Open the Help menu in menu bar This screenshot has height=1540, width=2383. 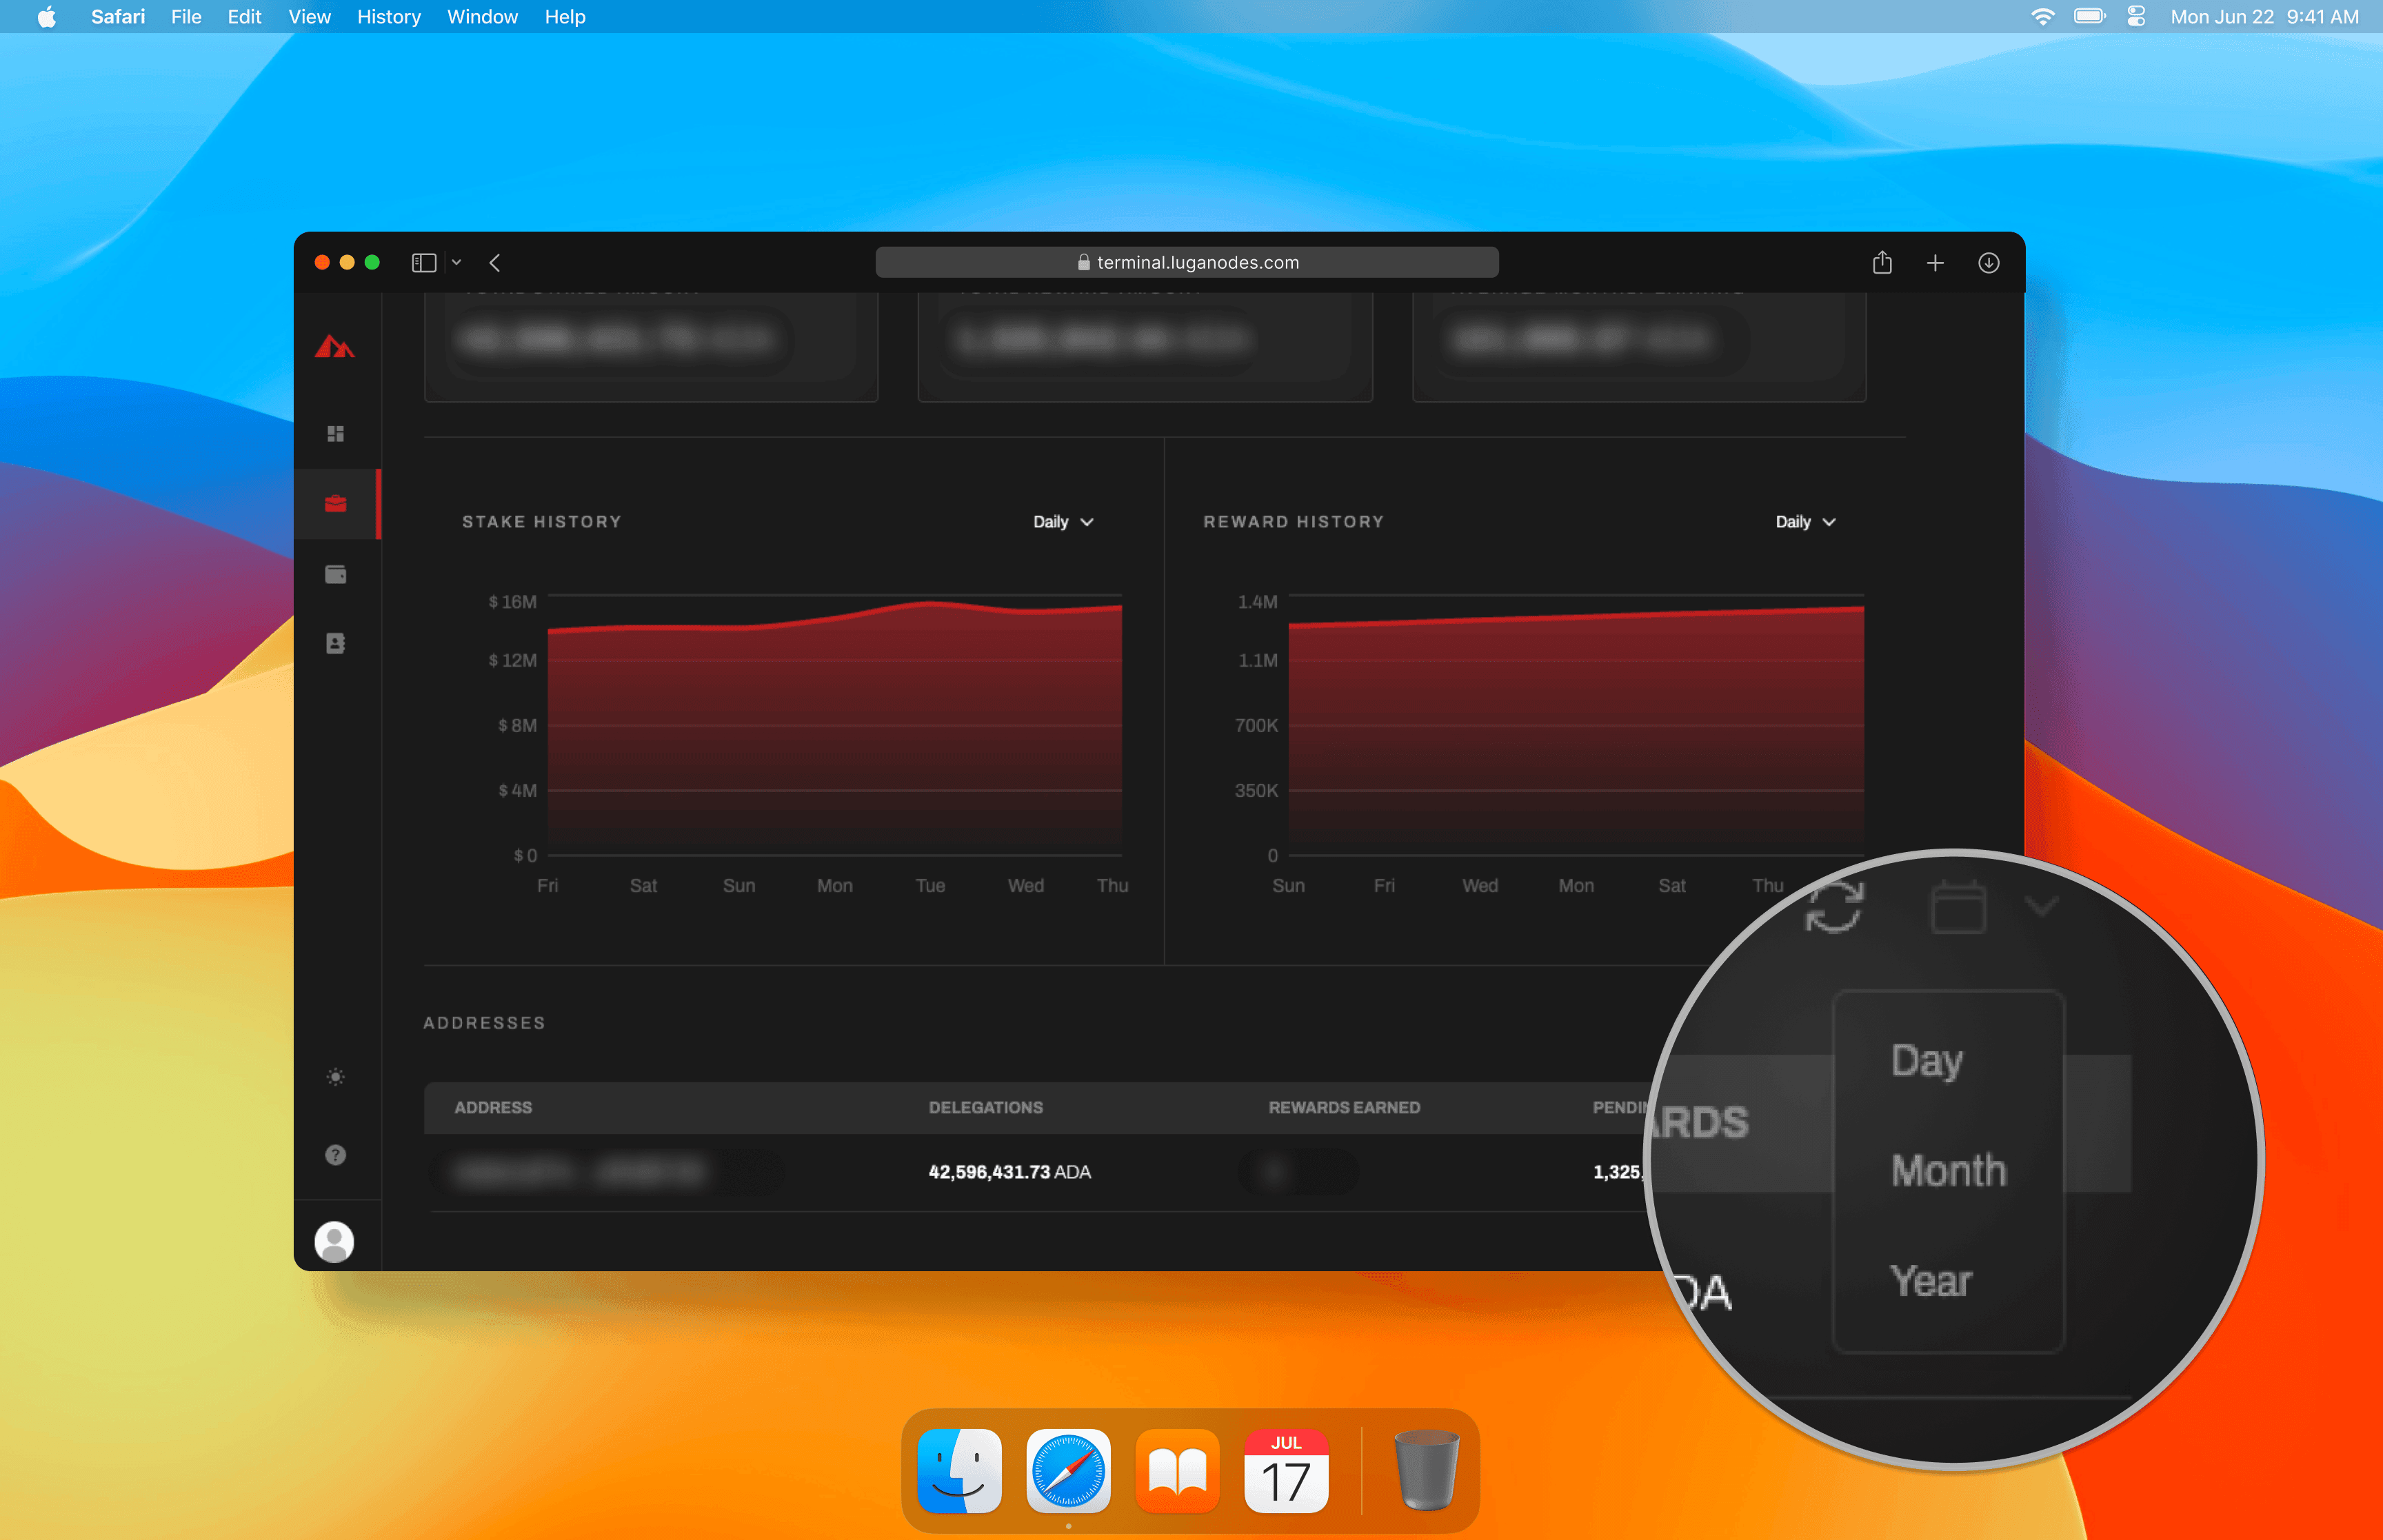(565, 17)
